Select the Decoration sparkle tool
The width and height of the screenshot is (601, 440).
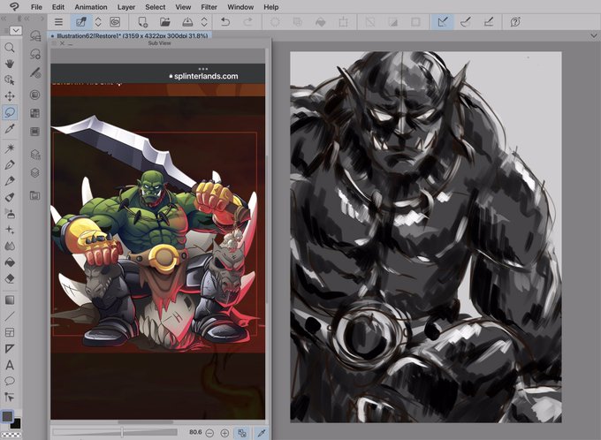[10, 230]
